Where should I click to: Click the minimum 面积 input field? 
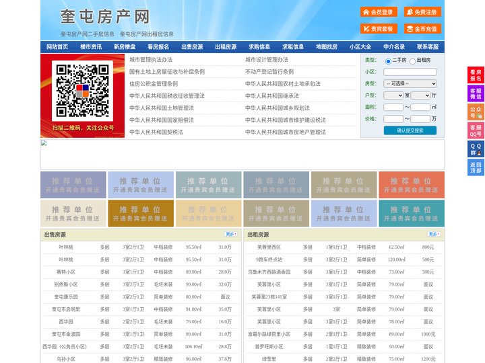393,107
